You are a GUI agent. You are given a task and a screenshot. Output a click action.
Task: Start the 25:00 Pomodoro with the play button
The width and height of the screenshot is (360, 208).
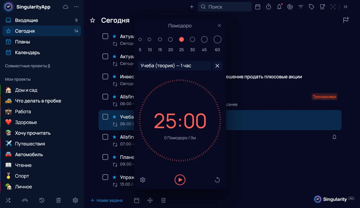point(180,180)
